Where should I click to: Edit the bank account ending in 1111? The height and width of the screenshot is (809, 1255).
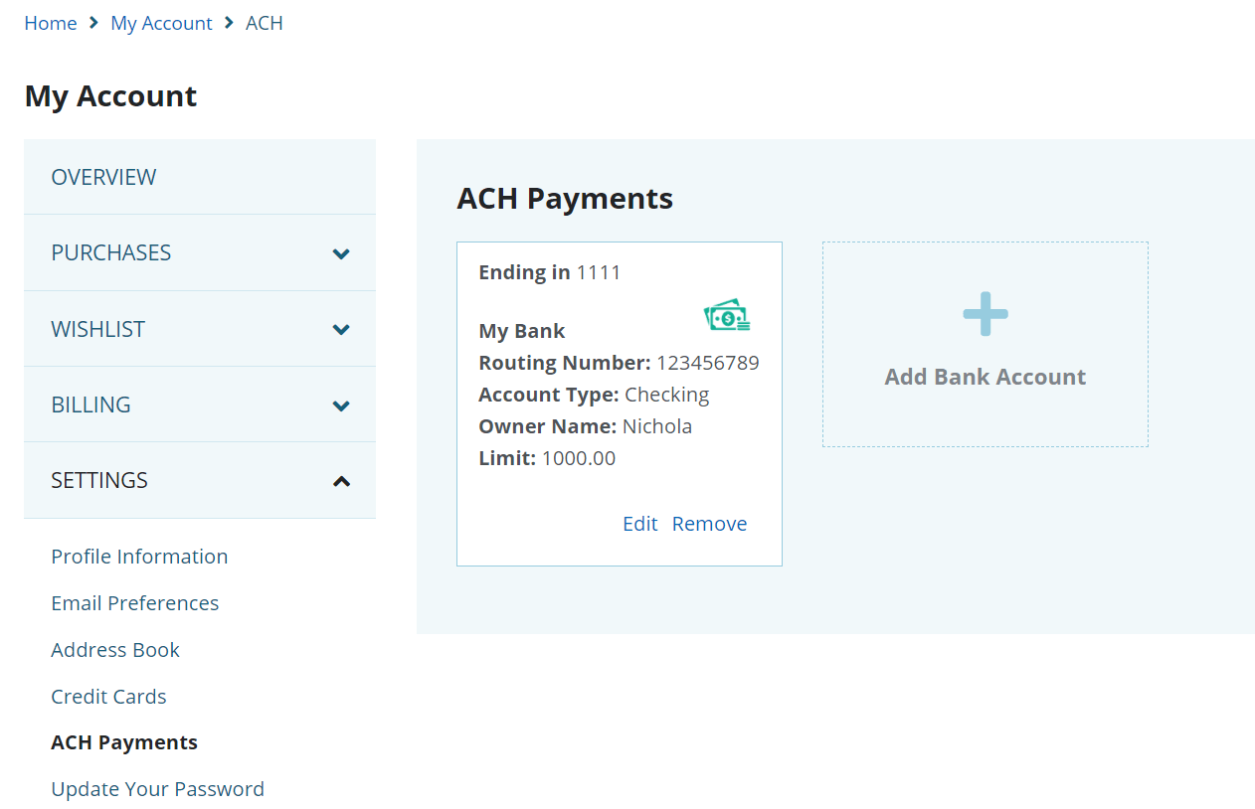pyautogui.click(x=640, y=524)
